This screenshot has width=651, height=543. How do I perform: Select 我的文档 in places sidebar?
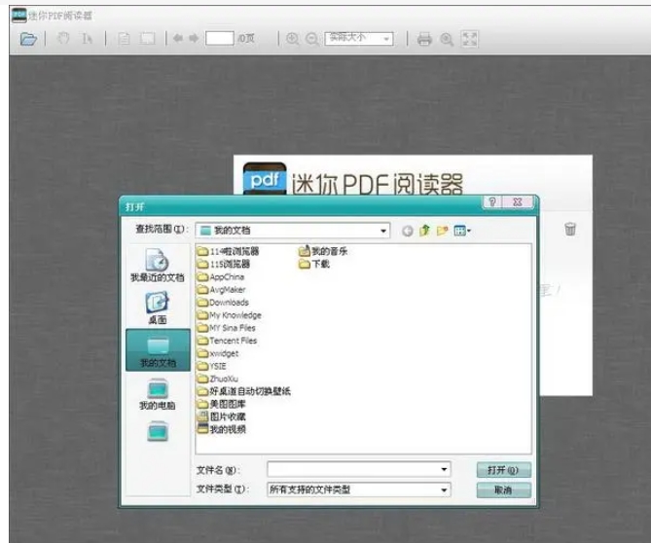158,349
